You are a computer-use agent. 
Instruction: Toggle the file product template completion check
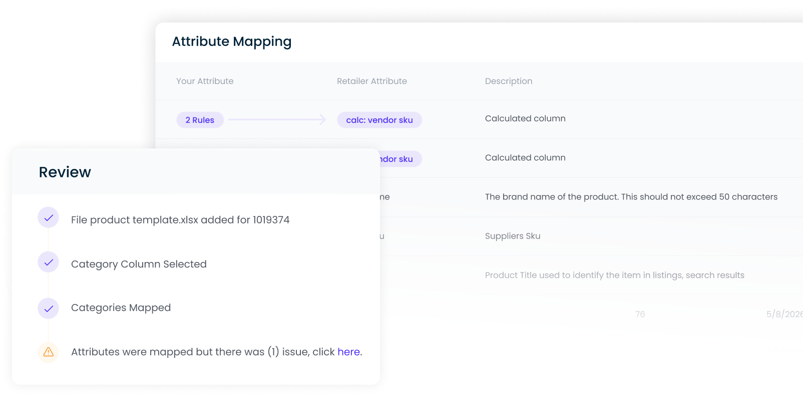(x=48, y=217)
